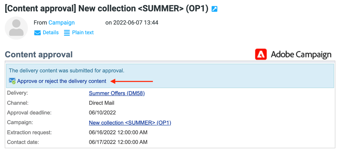This screenshot has width=338, height=167.
Task: Click the Content approval heading
Action: coord(39,55)
